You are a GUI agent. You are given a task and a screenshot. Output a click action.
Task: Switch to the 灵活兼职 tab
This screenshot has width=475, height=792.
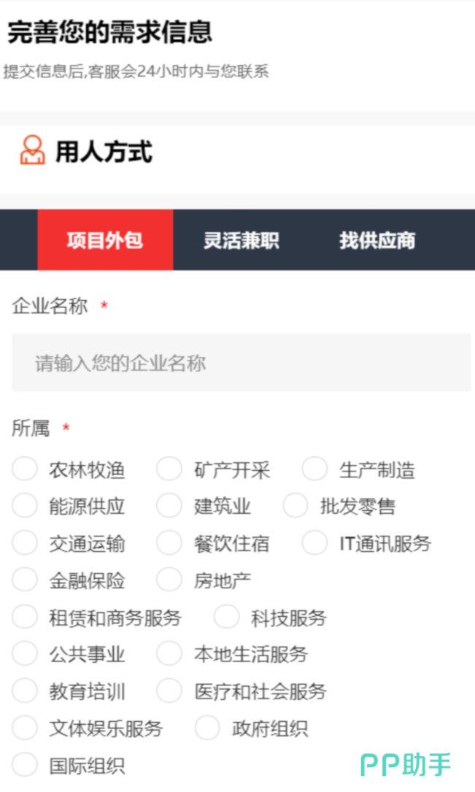click(x=241, y=240)
